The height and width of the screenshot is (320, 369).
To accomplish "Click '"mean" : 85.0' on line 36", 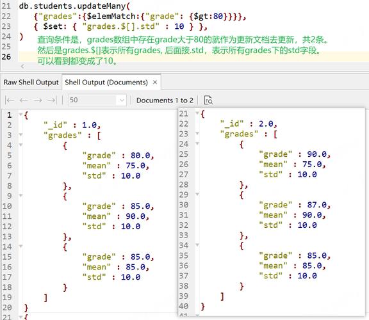I will [x=292, y=266].
